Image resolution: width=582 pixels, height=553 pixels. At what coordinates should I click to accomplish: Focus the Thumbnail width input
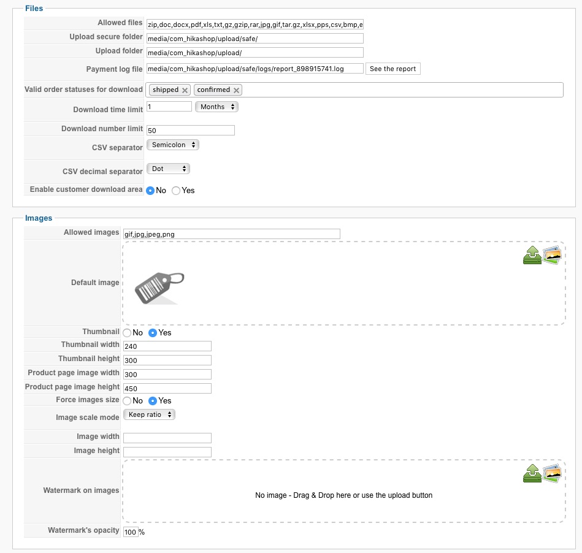pyautogui.click(x=167, y=346)
